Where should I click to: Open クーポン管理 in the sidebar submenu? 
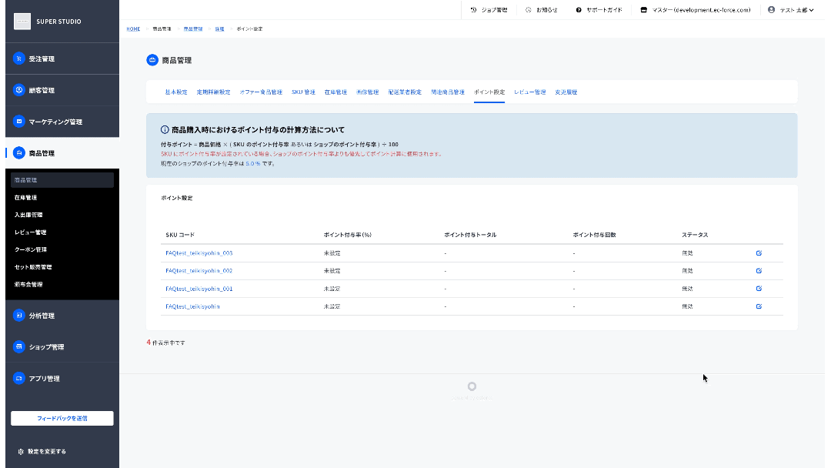(x=31, y=249)
